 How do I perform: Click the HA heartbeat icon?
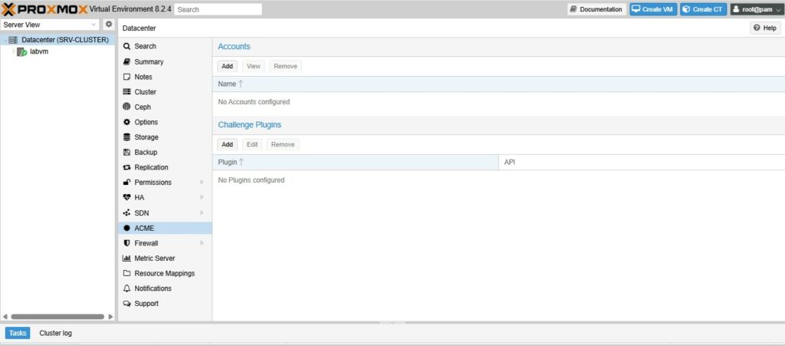(127, 198)
